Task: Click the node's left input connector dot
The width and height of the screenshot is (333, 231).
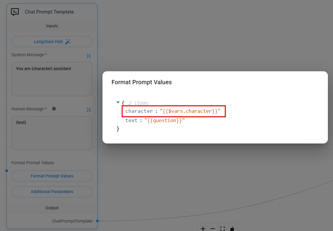Action: (x=7, y=171)
